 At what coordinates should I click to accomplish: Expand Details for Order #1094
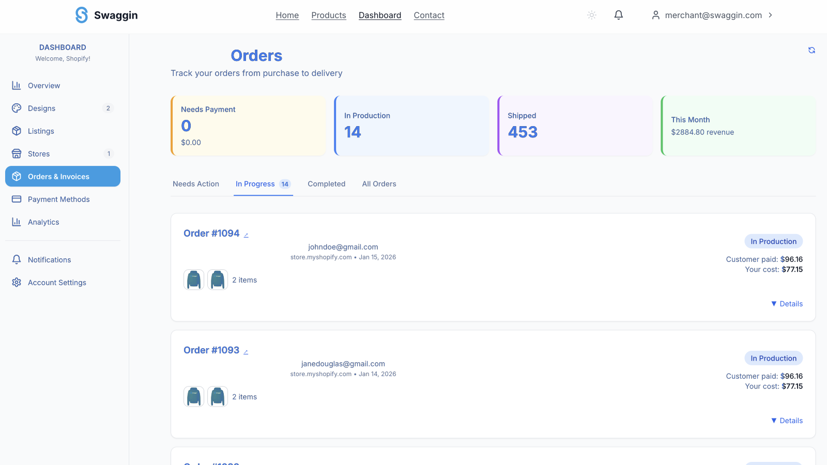point(787,304)
